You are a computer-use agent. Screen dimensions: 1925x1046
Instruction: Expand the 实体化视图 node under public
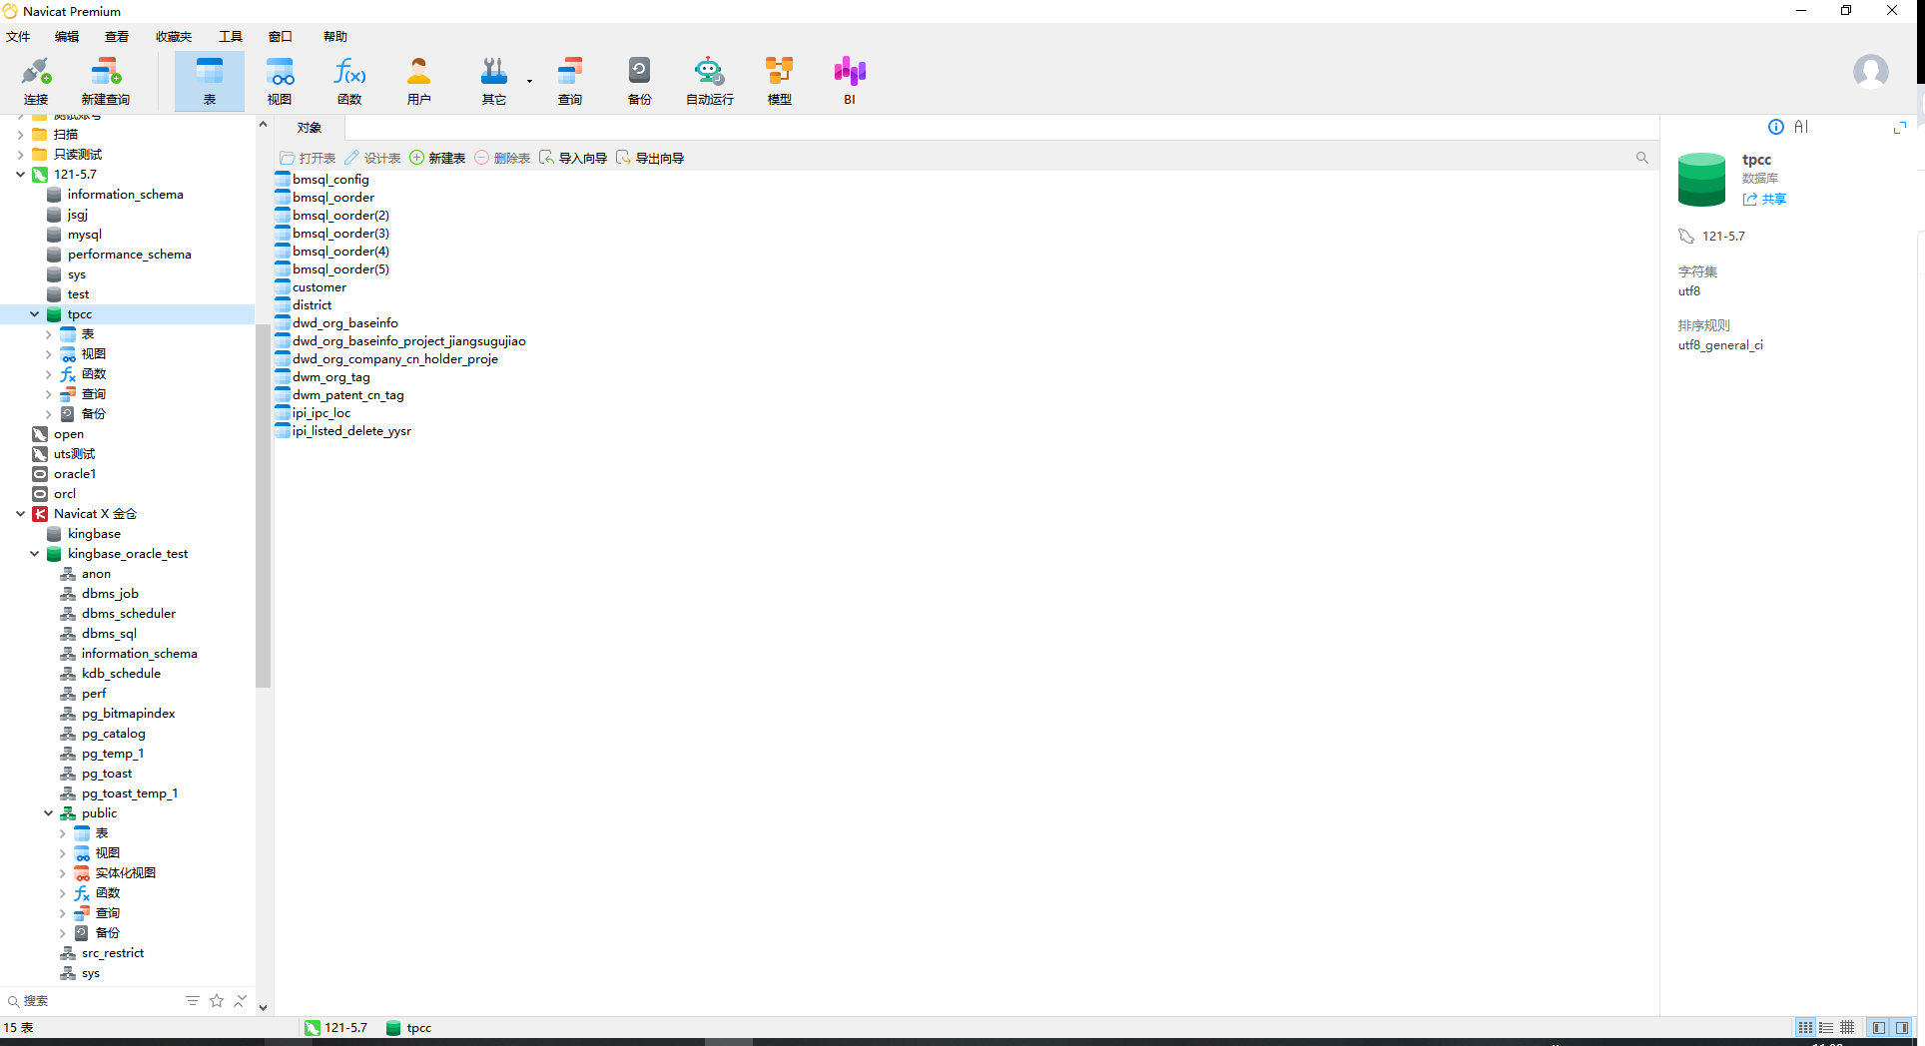point(62,873)
